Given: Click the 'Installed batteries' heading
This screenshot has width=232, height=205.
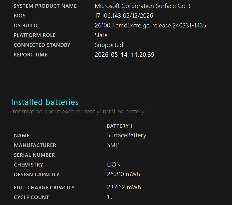Looking at the screenshot, I should point(45,102).
